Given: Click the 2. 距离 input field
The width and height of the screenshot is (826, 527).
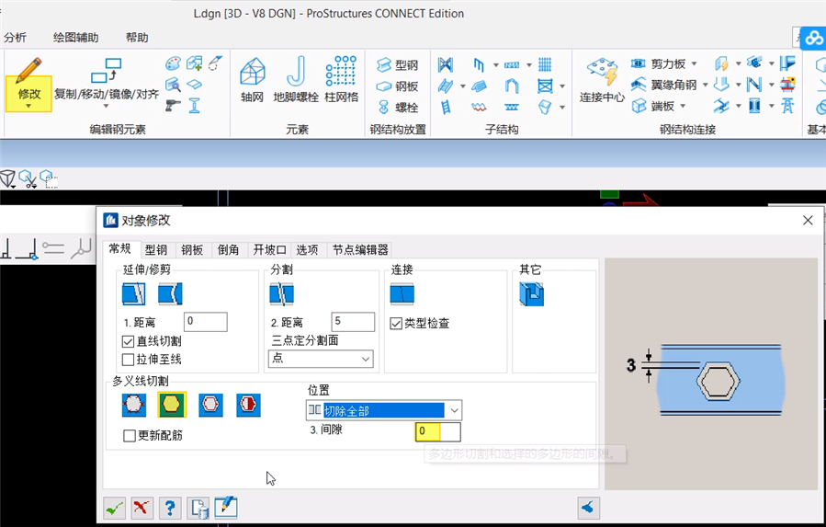Looking at the screenshot, I should point(353,321).
